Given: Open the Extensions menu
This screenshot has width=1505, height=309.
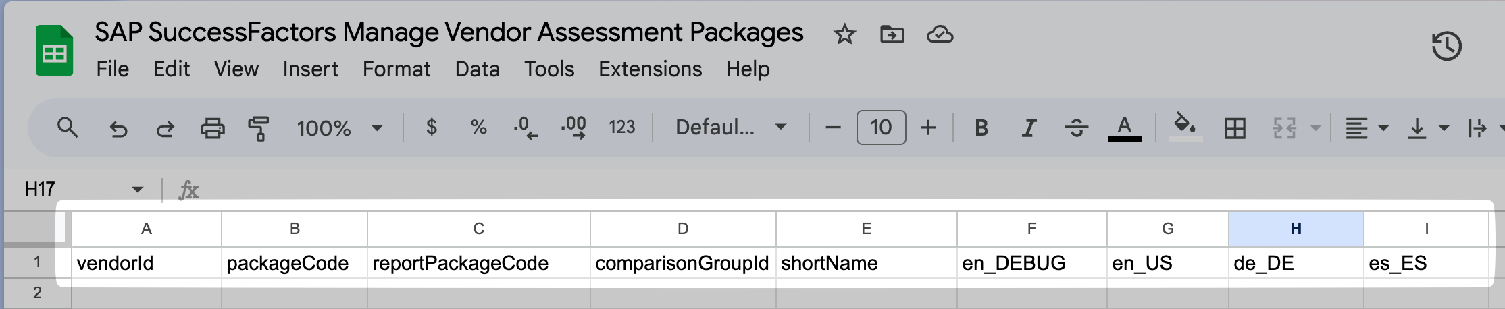Looking at the screenshot, I should coord(650,69).
